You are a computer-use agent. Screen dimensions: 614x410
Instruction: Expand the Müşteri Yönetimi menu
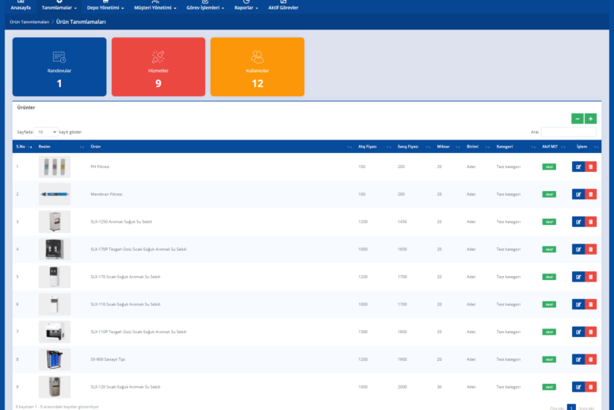156,7
